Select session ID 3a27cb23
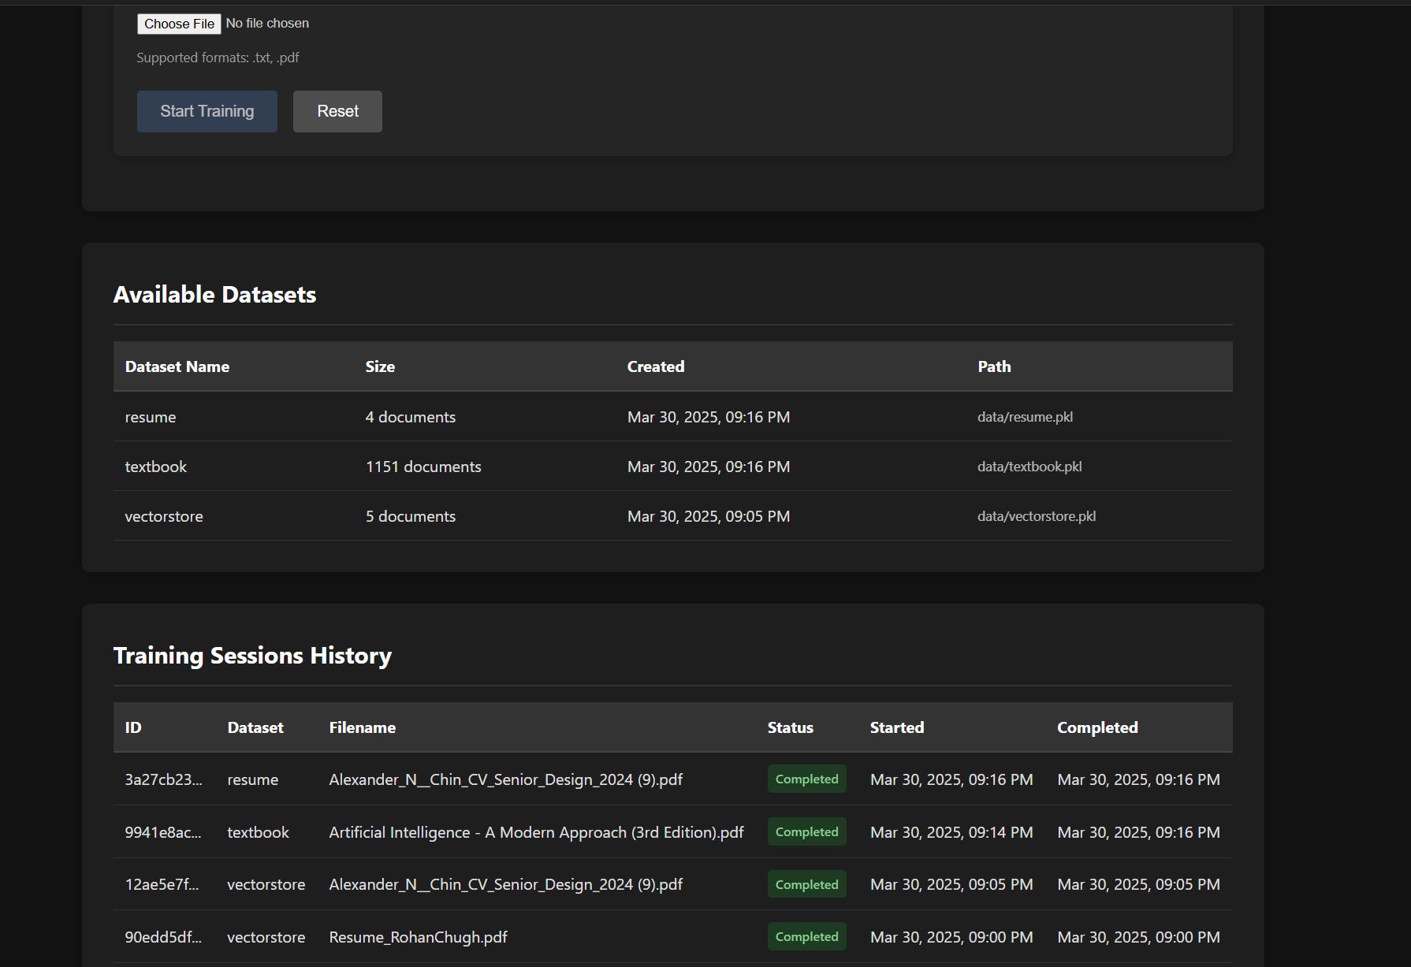Image resolution: width=1411 pixels, height=967 pixels. pos(163,779)
